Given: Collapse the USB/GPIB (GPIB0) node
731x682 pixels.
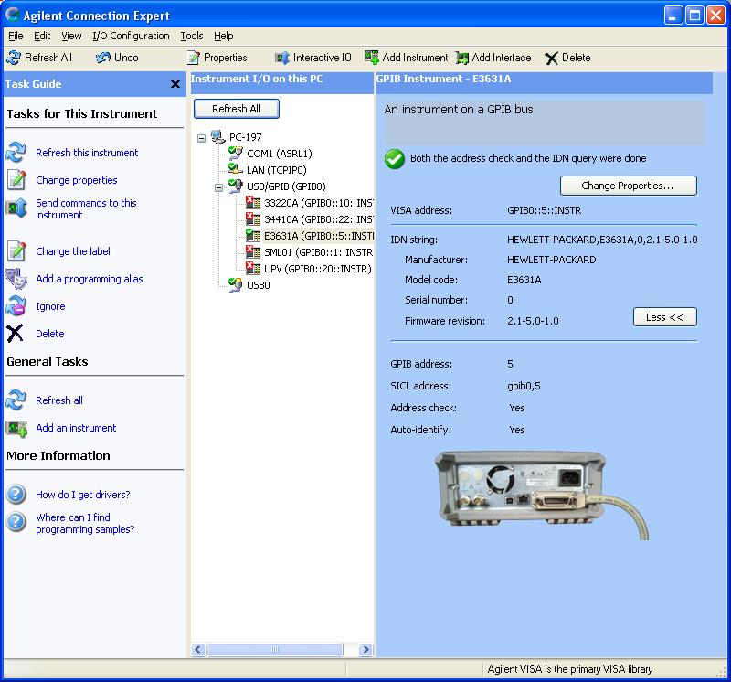Looking at the screenshot, I should click(x=218, y=188).
